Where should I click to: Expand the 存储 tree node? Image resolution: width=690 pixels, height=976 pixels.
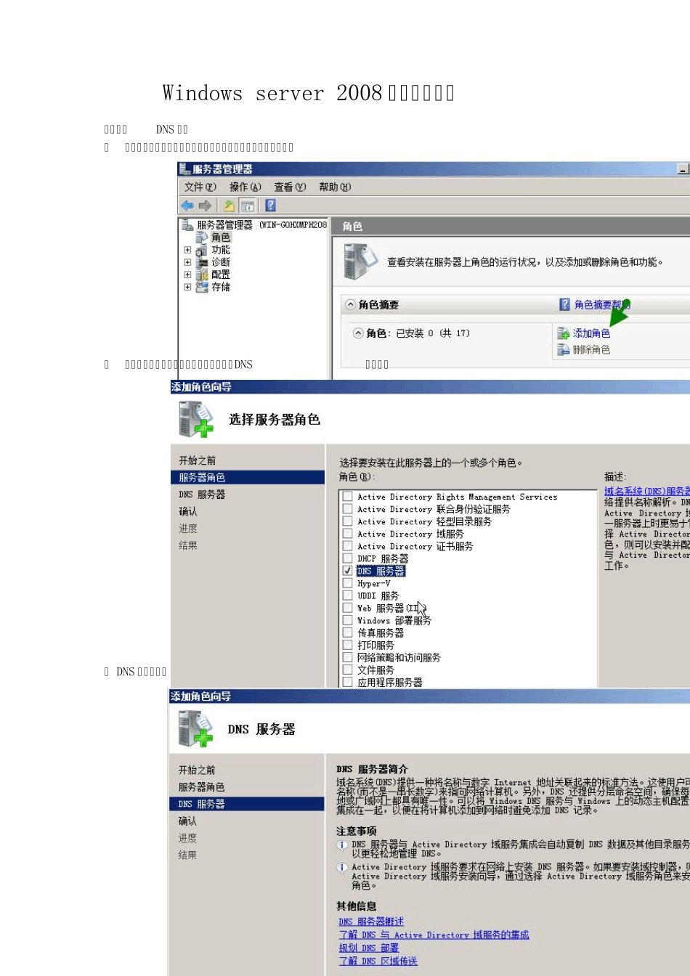(187, 287)
